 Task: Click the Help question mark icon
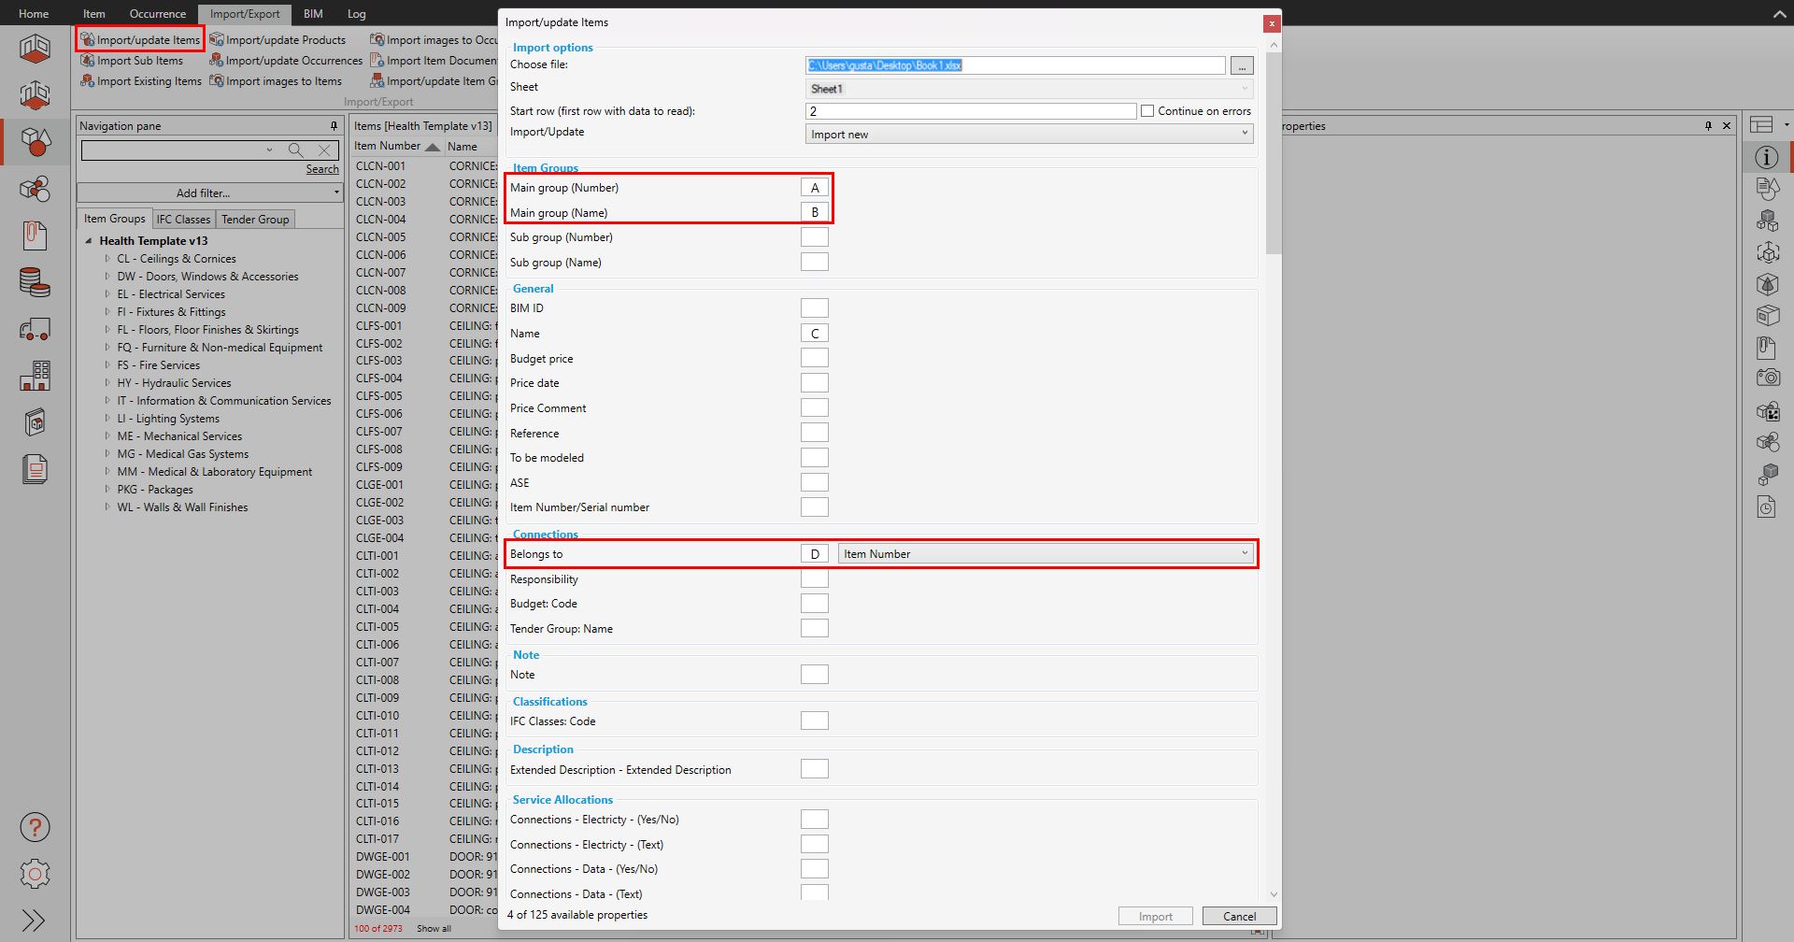click(x=35, y=827)
